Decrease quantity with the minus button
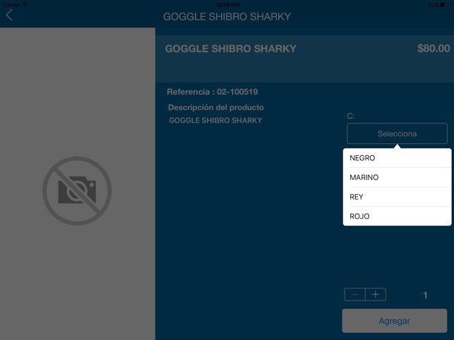454x340 pixels. (x=354, y=295)
